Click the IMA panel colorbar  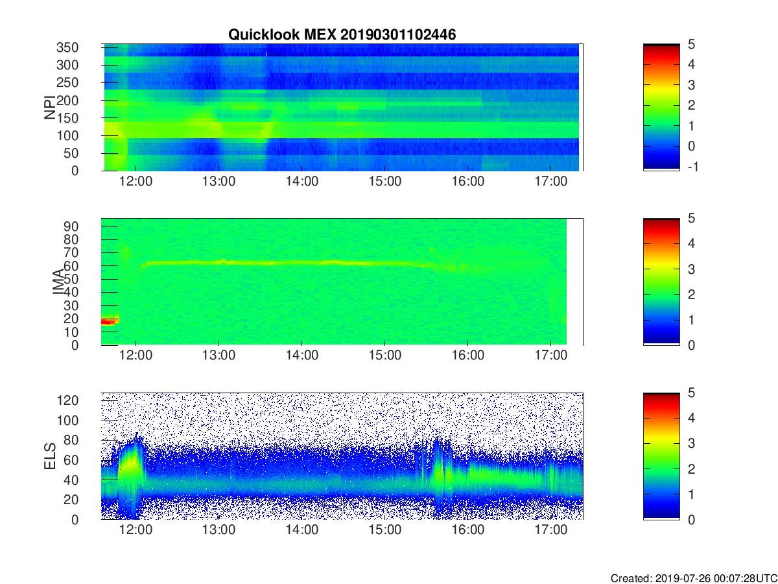[661, 282]
